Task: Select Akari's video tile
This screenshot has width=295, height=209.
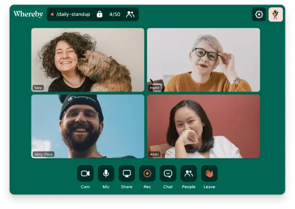Action: pyautogui.click(x=203, y=126)
